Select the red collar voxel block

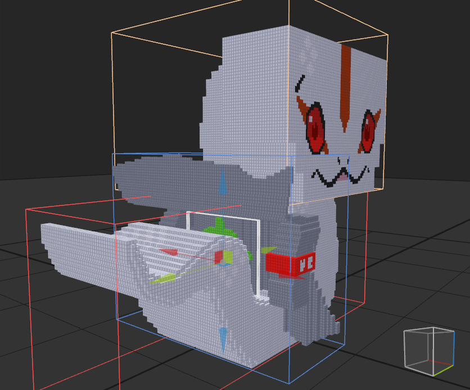point(291,264)
